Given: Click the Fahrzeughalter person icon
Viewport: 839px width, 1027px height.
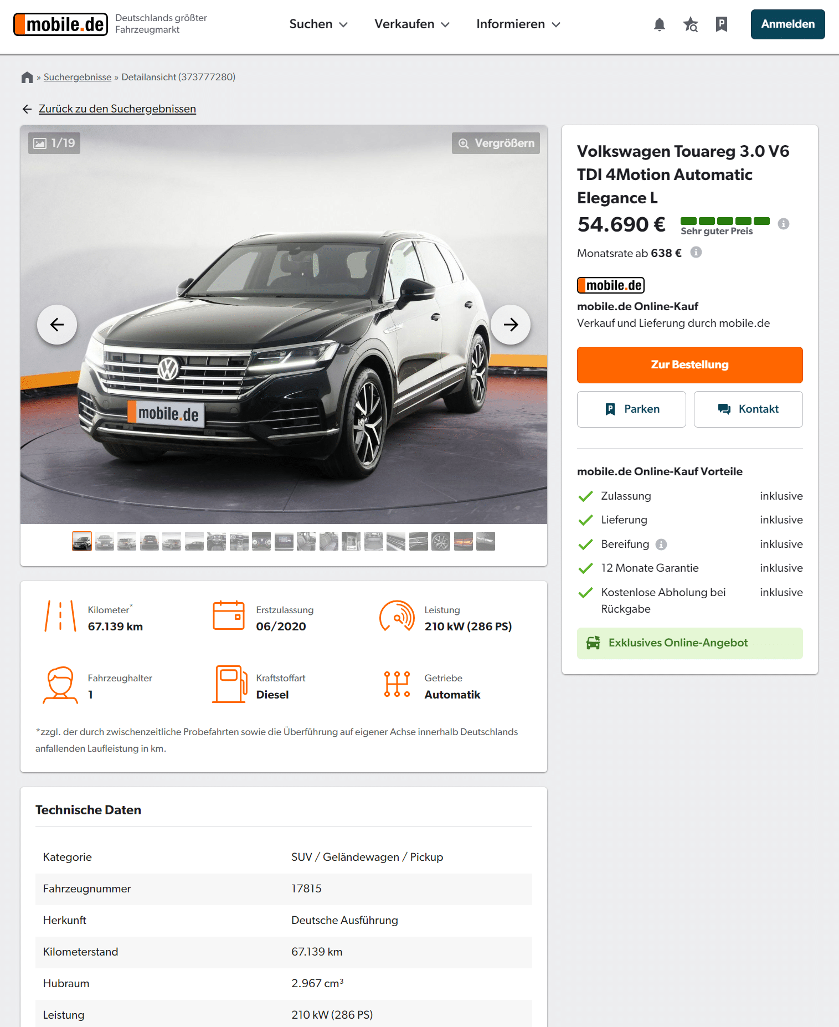Looking at the screenshot, I should click(60, 685).
